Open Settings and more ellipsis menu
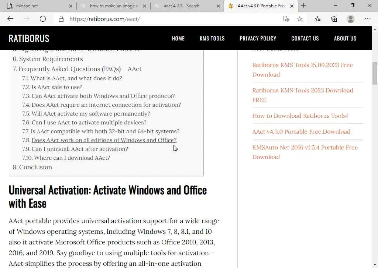 [367, 19]
